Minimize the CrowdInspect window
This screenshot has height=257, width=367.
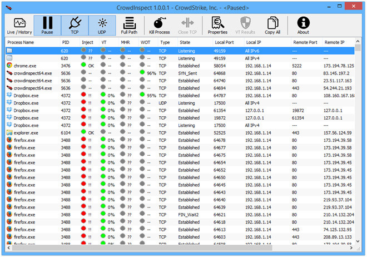[x=329, y=7]
